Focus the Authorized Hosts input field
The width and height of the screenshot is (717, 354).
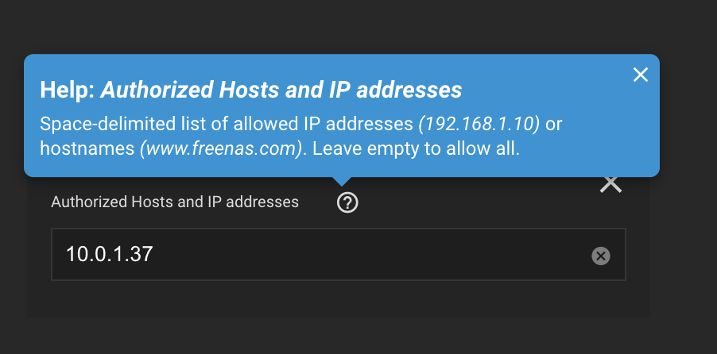pos(339,255)
